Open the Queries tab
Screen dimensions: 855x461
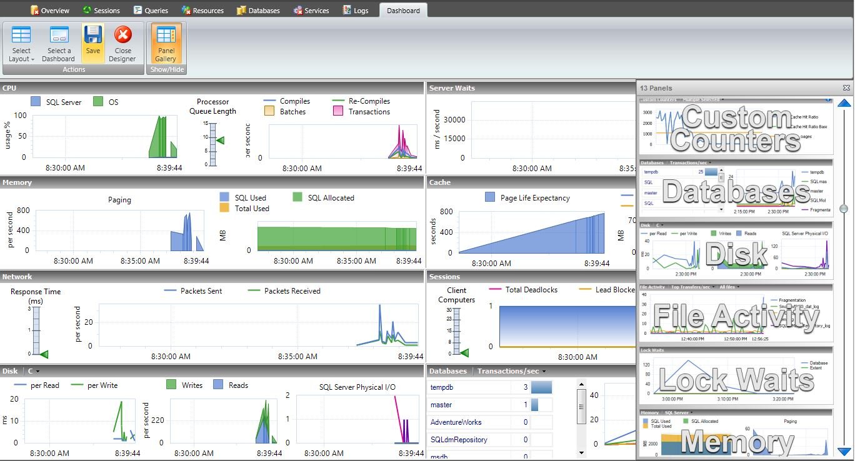(151, 10)
